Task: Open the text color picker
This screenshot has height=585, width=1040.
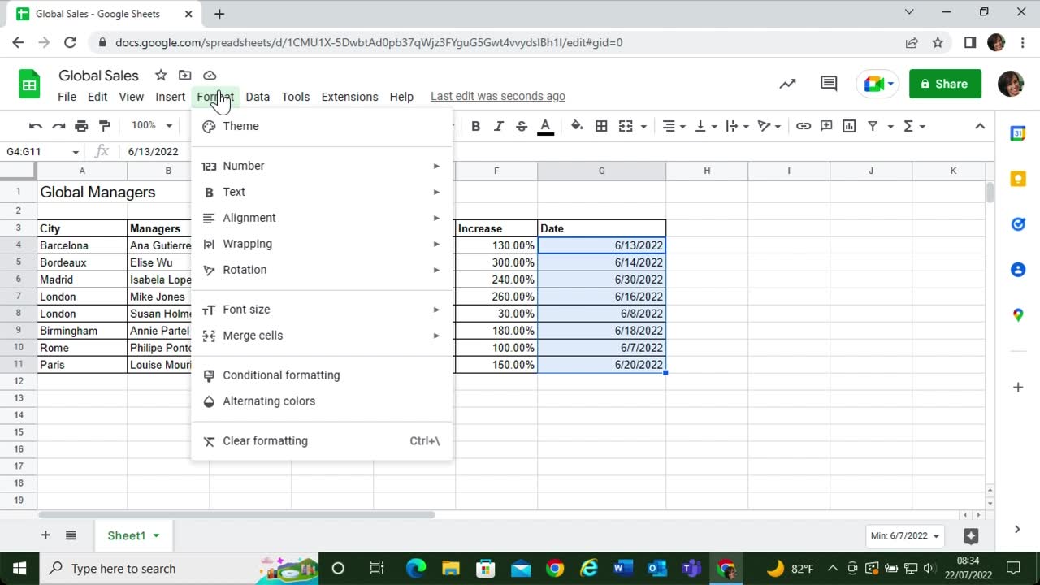Action: [546, 126]
